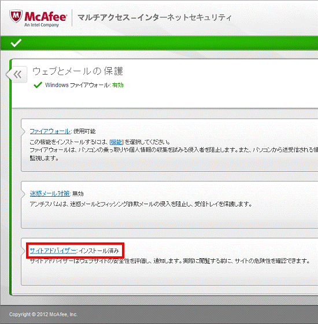Viewport: 318px width, 324px height.
Task: Click the サイトアドバイザー description sentence
Action: coord(170,261)
